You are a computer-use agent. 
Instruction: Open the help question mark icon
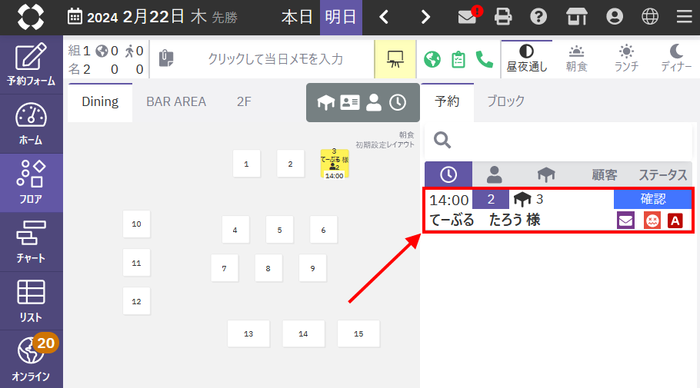(x=538, y=17)
